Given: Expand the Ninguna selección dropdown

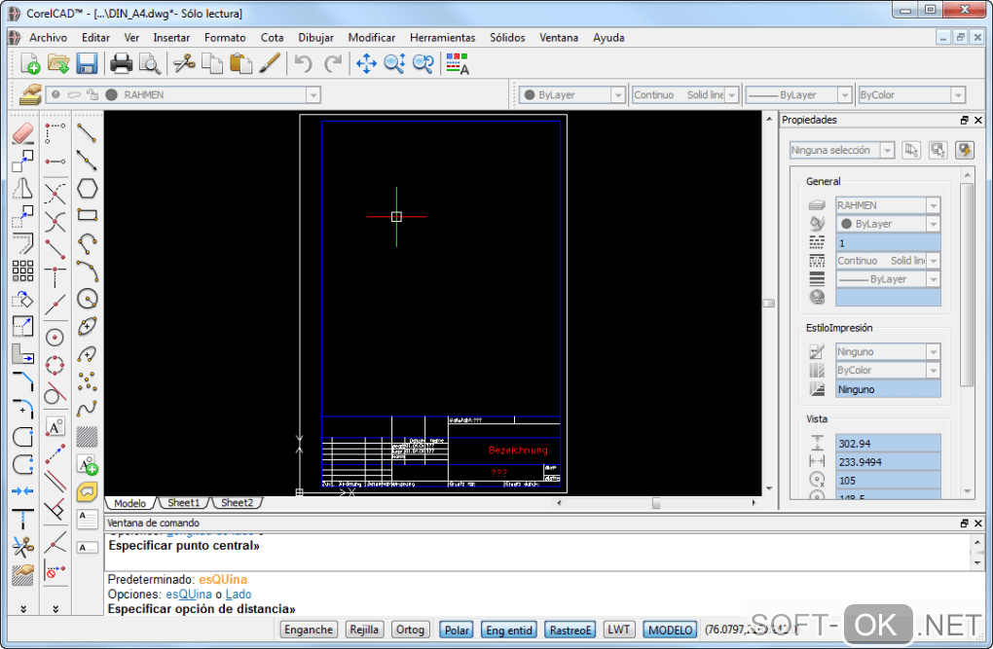Looking at the screenshot, I should tap(887, 150).
